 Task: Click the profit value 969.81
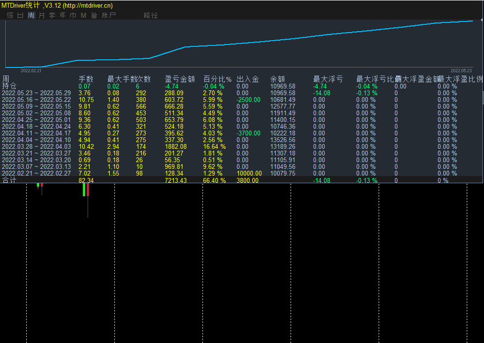point(174,166)
